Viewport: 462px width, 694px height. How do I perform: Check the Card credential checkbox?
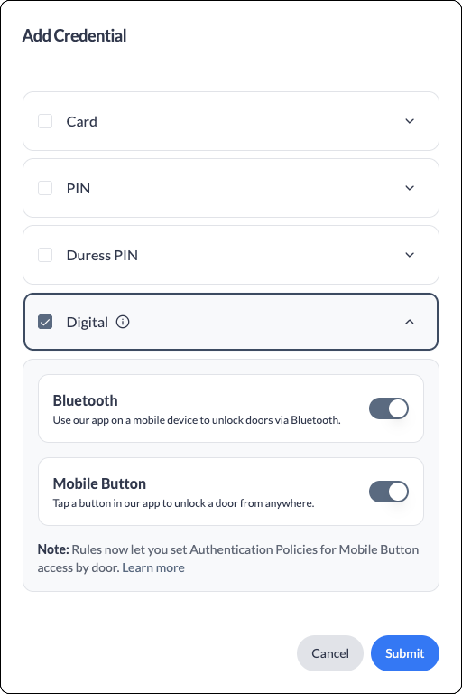[45, 121]
